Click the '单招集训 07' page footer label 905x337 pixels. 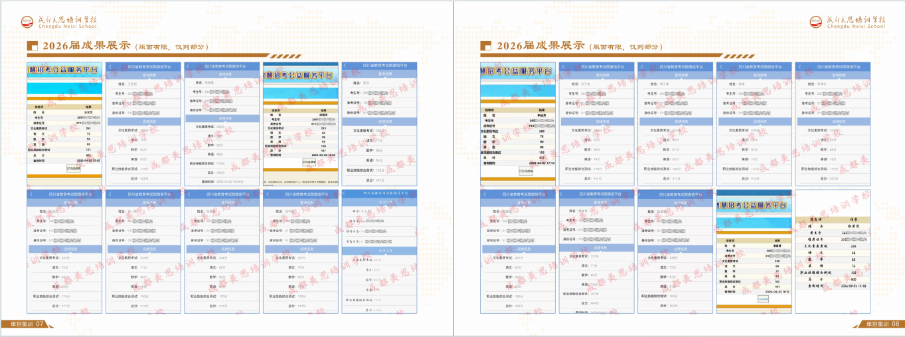[27, 324]
